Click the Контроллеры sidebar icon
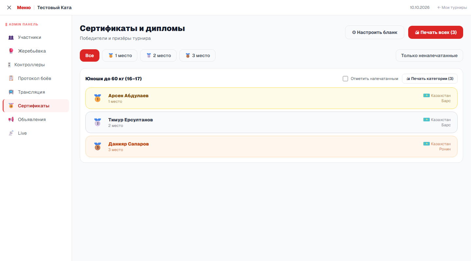 tap(9, 65)
